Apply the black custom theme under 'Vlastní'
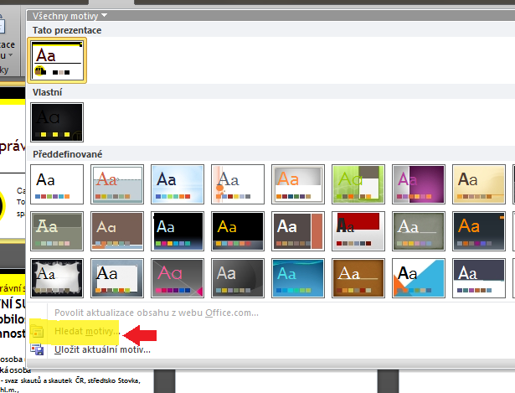 click(x=57, y=122)
